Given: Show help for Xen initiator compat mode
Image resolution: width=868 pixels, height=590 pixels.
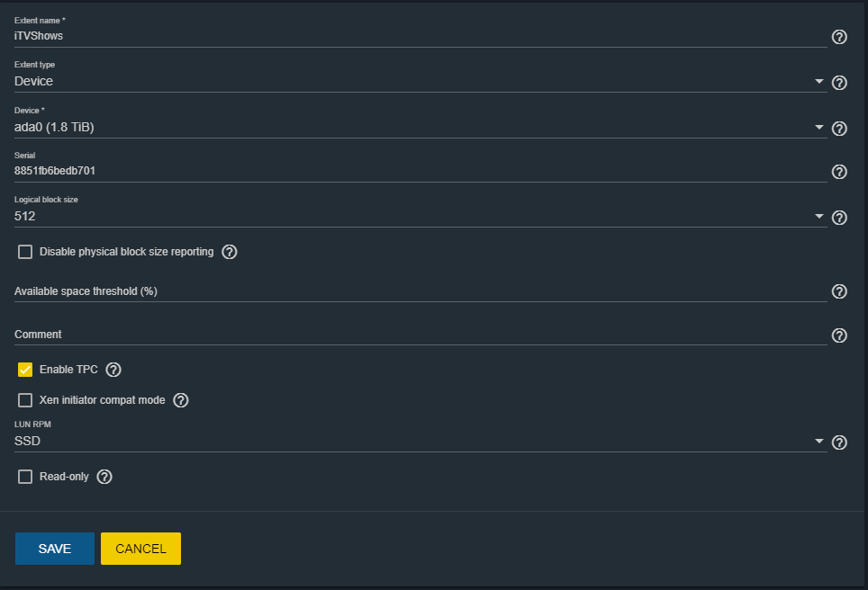Looking at the screenshot, I should 180,400.
